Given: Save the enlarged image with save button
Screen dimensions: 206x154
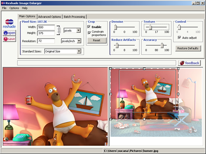Looking at the screenshot, I should (x=9, y=39).
